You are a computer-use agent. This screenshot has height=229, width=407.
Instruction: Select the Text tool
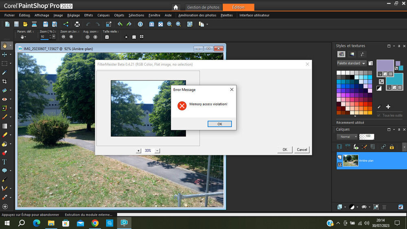tap(5, 162)
